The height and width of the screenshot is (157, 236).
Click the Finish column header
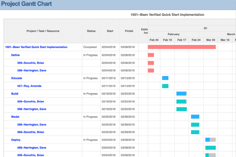pos(129,31)
